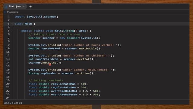Click the 'Enter number of children' println line

(71, 56)
